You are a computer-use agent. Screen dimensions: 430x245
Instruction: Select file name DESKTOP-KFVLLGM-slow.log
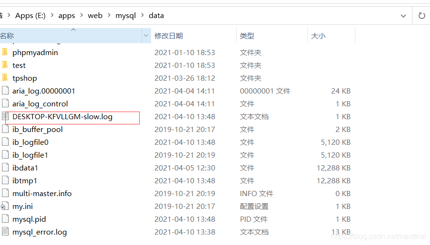(63, 117)
